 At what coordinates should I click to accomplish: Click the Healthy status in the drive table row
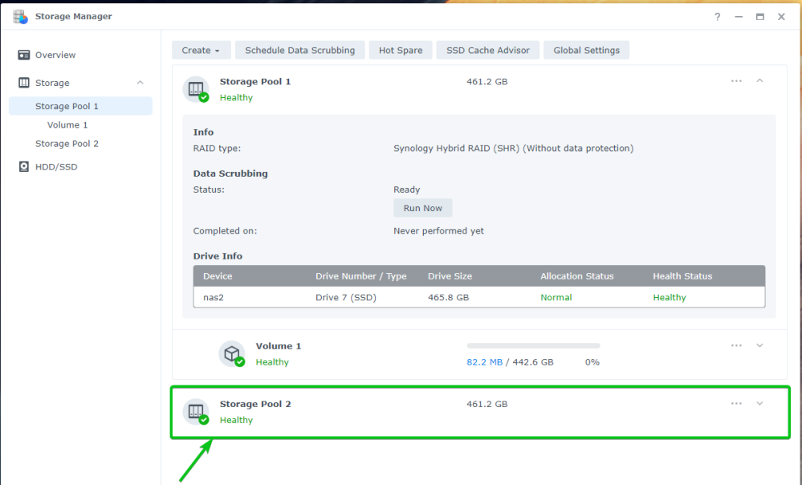[x=669, y=297]
